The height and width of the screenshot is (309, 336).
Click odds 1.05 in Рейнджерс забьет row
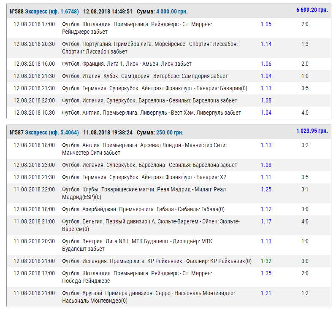[266, 24]
